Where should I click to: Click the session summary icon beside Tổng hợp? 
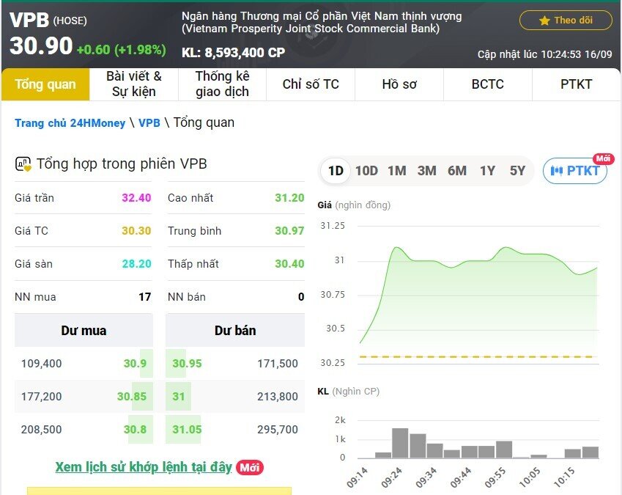click(23, 164)
